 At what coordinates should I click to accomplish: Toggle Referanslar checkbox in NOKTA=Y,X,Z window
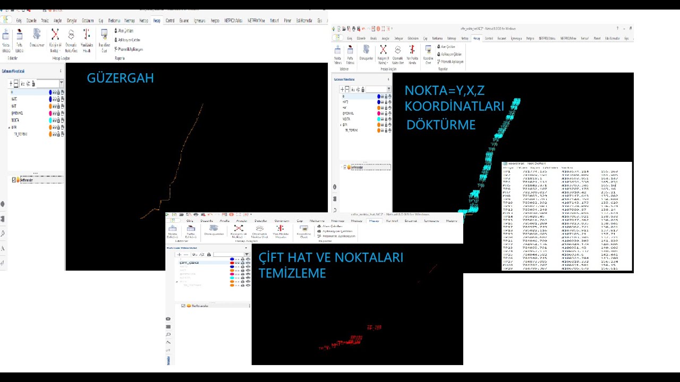click(345, 167)
